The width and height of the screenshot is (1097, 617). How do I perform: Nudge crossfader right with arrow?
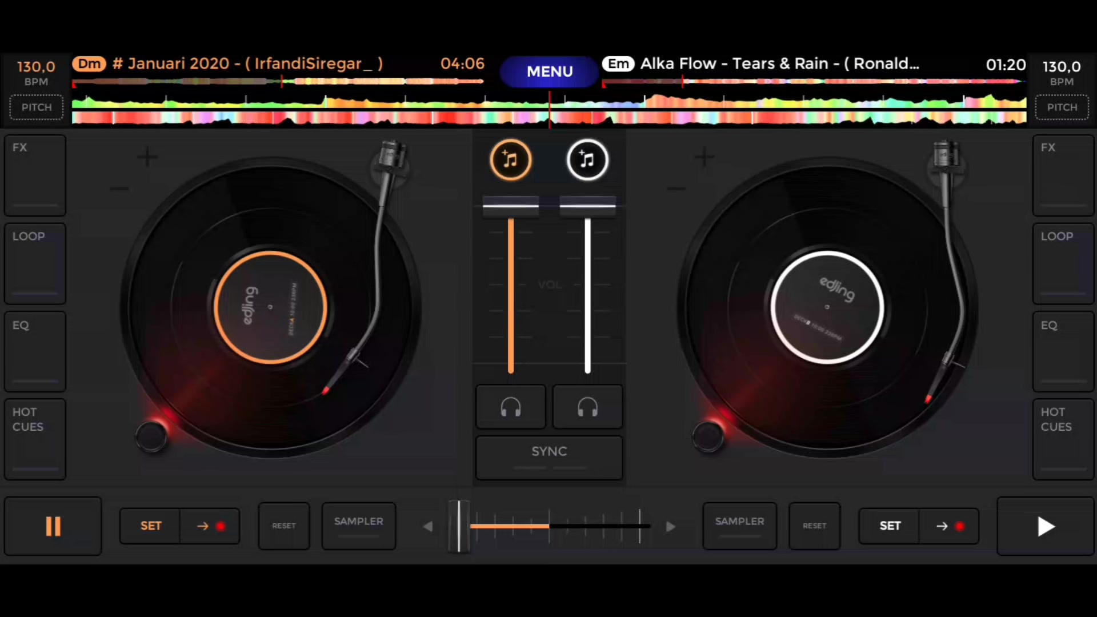click(671, 526)
